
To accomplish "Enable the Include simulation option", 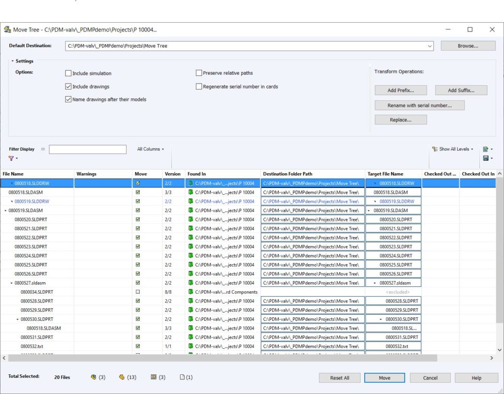I will (x=68, y=73).
